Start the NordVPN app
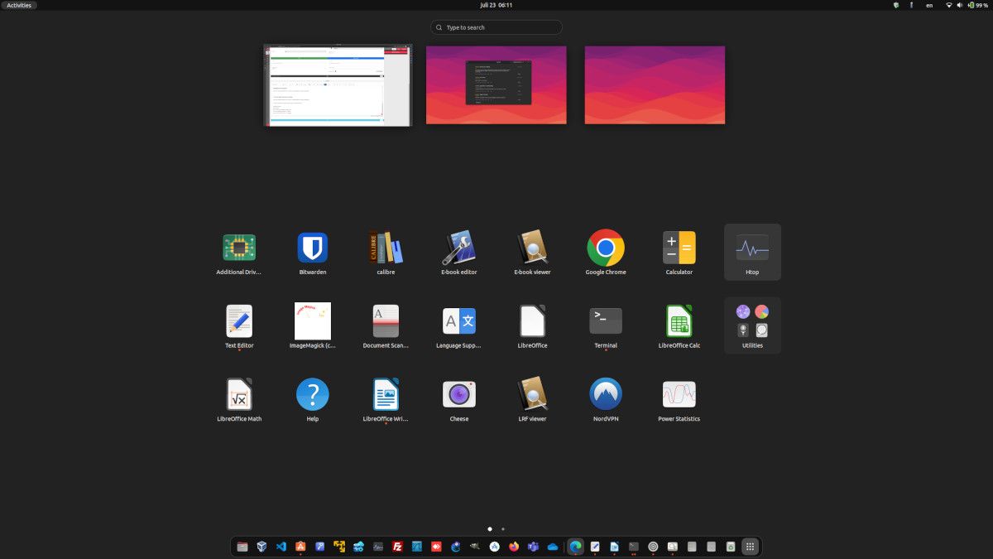 [x=605, y=393]
